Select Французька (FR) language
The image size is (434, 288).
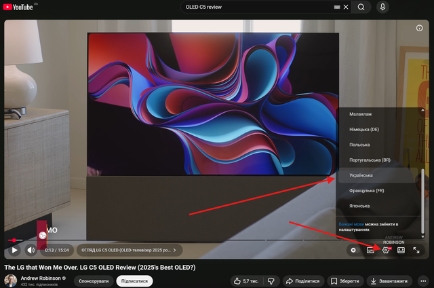point(378,191)
